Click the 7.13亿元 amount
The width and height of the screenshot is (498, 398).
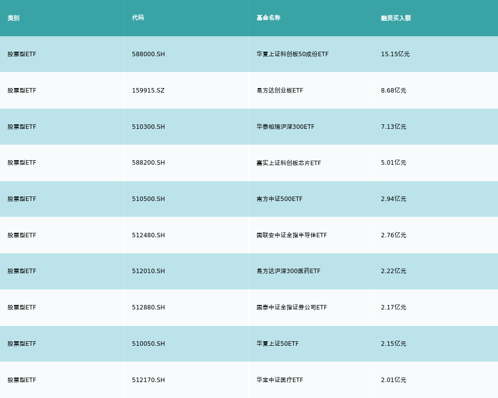(393, 127)
